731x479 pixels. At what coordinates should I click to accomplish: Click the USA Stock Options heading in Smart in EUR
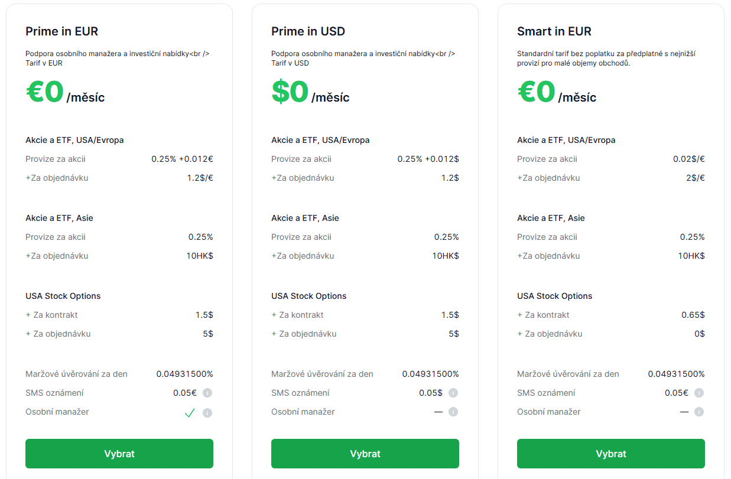point(554,296)
